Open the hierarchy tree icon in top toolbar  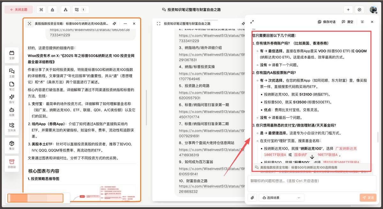[x=65, y=10]
